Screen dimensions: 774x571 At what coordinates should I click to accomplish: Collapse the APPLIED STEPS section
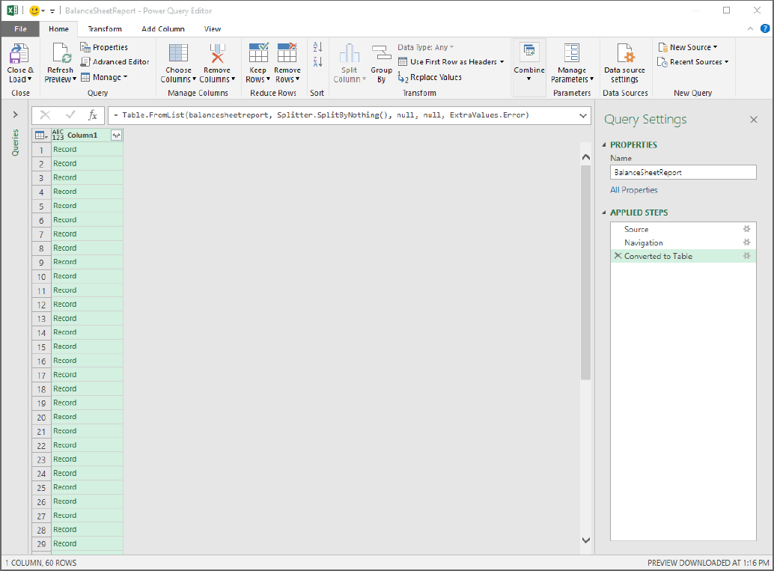(604, 213)
